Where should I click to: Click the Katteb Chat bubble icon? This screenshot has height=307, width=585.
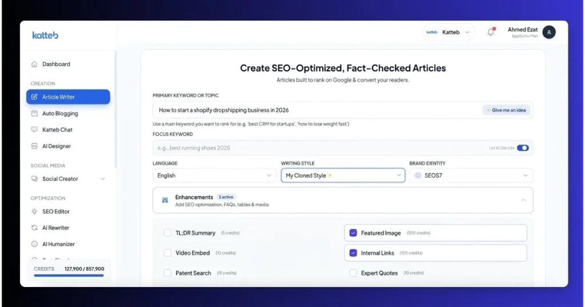point(34,130)
